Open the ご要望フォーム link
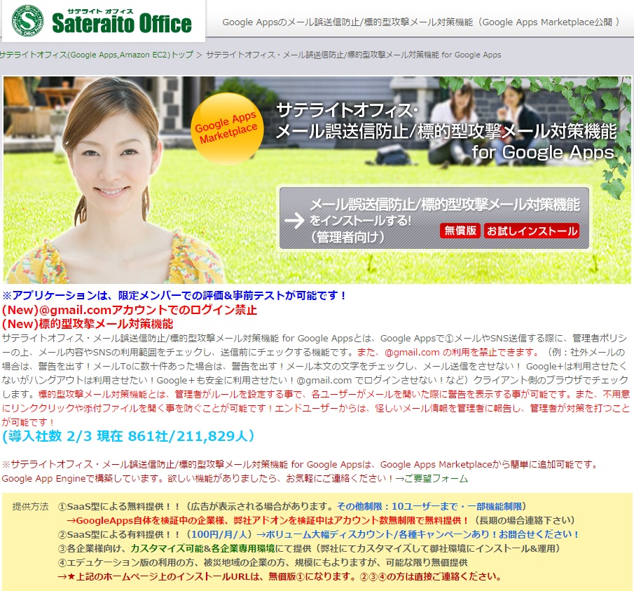 click(x=436, y=479)
